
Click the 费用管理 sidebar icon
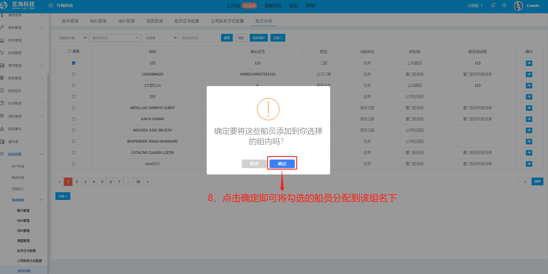click(x=2, y=65)
